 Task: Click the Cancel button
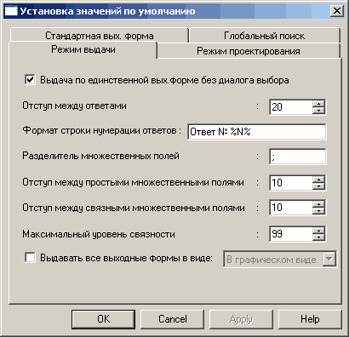[173, 319]
